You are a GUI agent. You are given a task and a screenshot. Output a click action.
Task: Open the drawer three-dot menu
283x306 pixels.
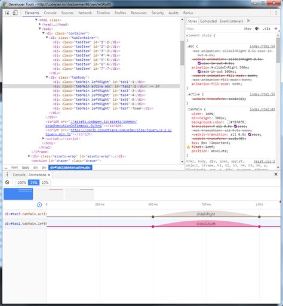click(7, 174)
